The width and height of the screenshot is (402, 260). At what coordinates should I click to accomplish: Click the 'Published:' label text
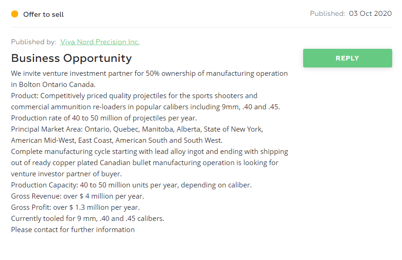coord(327,13)
